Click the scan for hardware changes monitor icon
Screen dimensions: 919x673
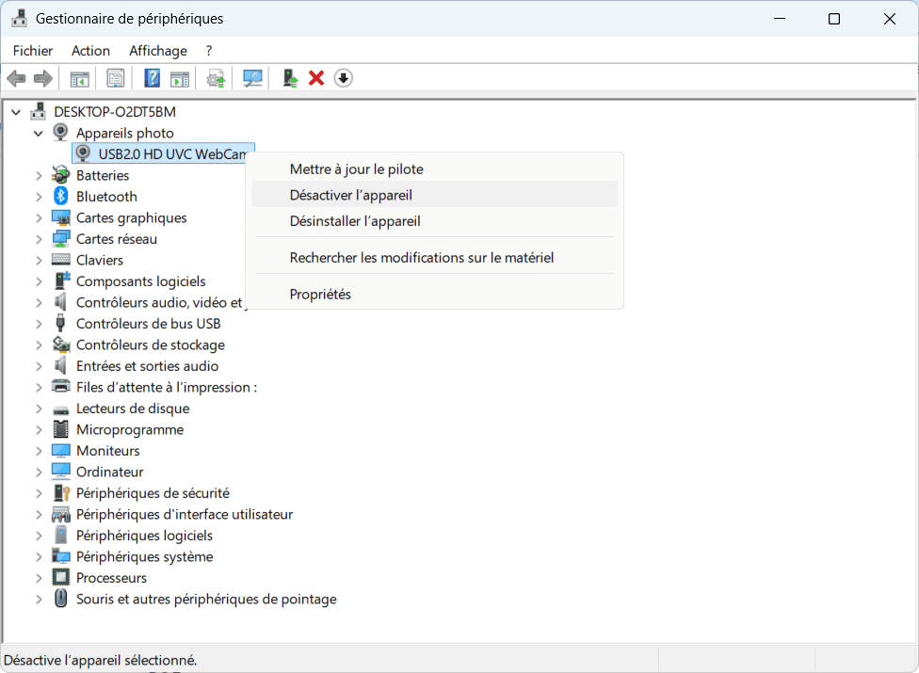coord(252,78)
